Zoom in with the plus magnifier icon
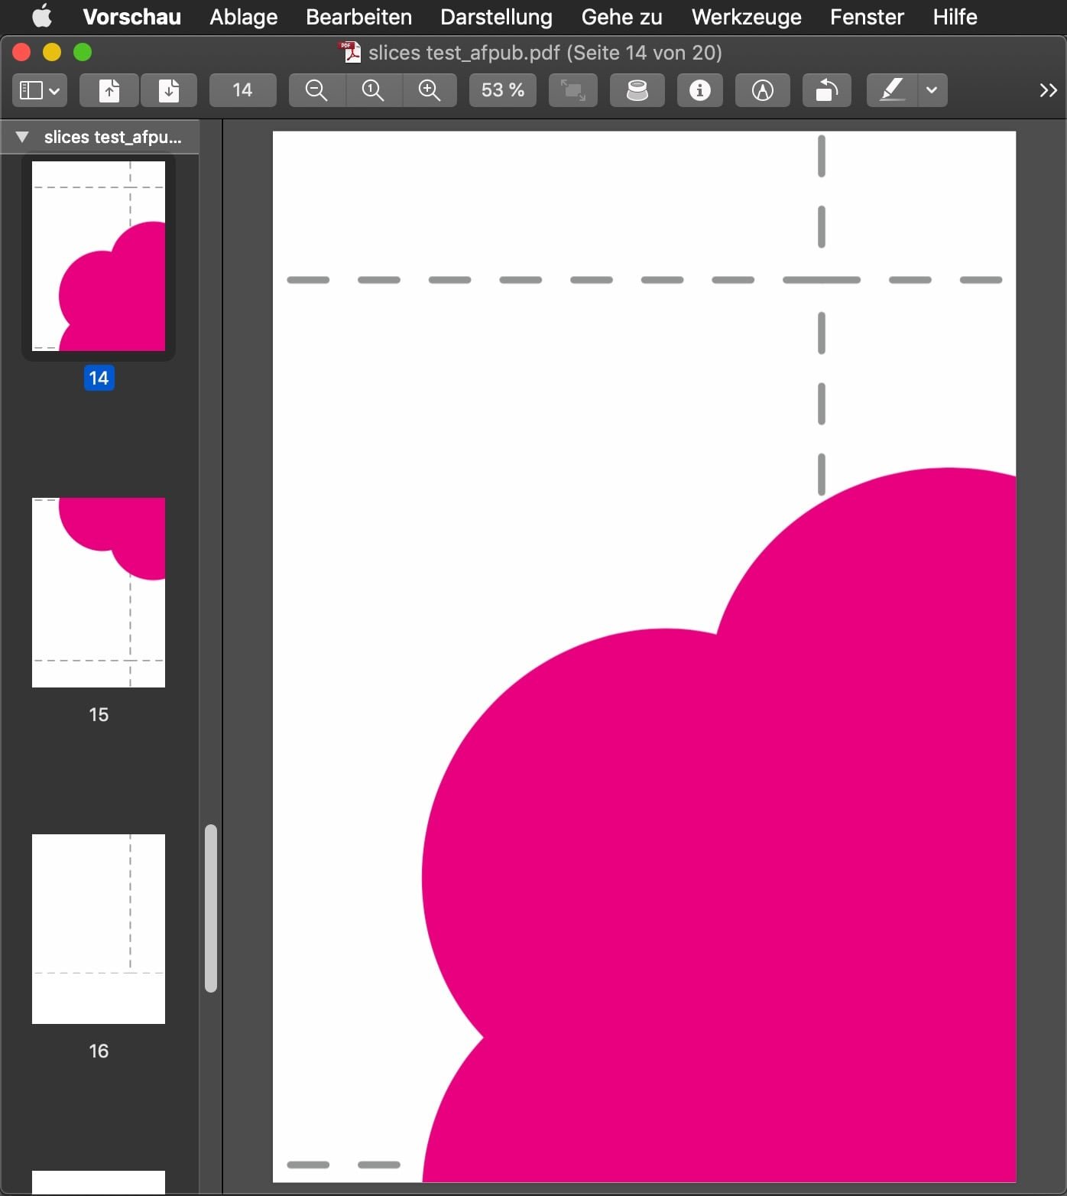The image size is (1067, 1196). [430, 90]
